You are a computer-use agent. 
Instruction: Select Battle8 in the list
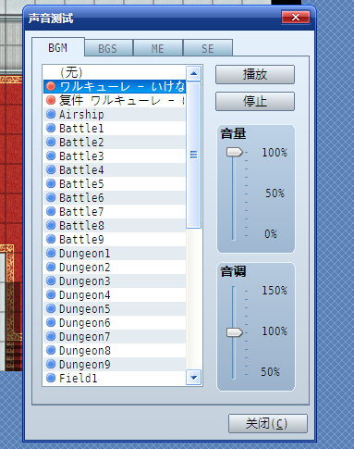[115, 225]
